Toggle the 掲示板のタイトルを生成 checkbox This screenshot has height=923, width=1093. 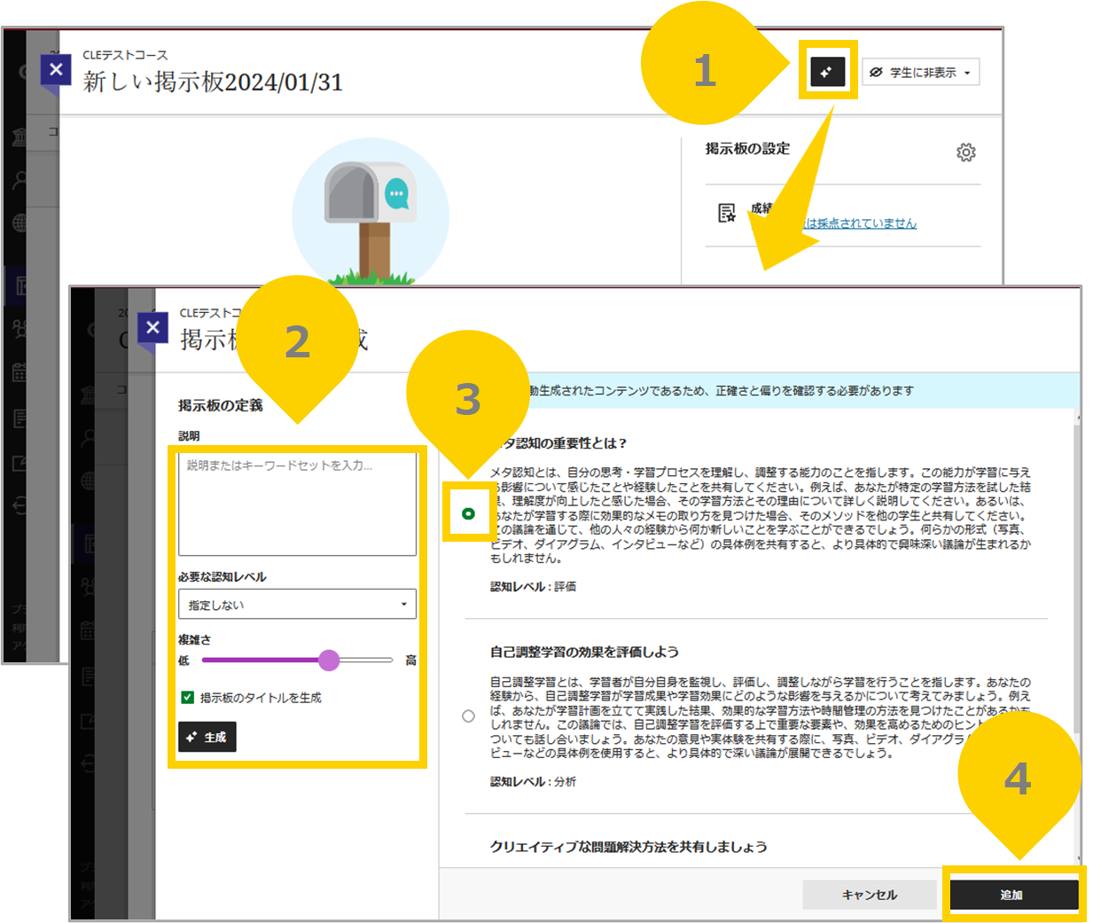pyautogui.click(x=187, y=698)
